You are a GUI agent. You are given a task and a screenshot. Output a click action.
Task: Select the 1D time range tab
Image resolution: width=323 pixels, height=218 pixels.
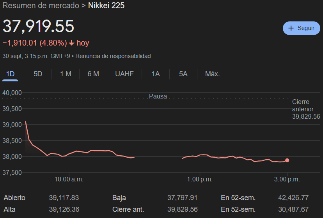tap(10, 74)
